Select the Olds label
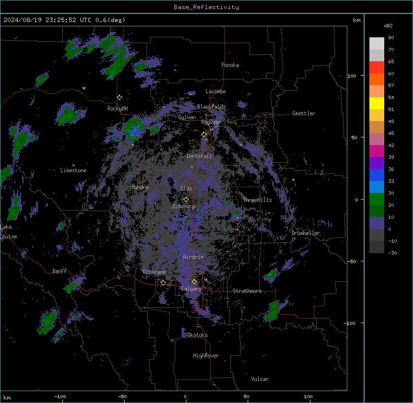 click(186, 189)
